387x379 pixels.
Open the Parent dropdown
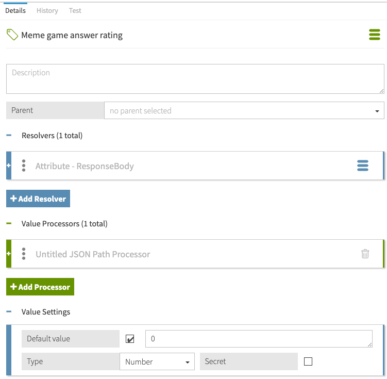pyautogui.click(x=244, y=110)
